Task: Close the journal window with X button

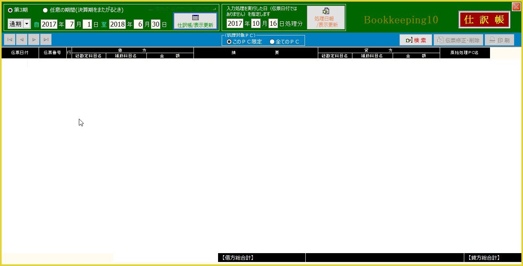Action: [516, 6]
